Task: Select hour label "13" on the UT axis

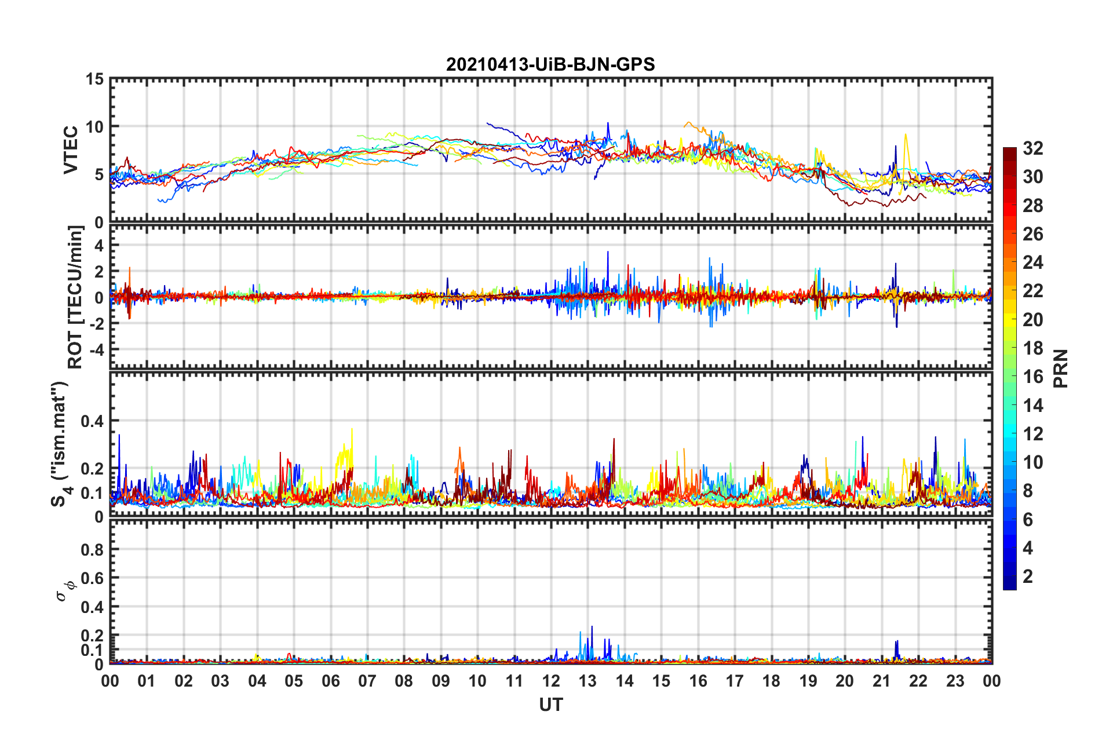Action: click(x=588, y=681)
